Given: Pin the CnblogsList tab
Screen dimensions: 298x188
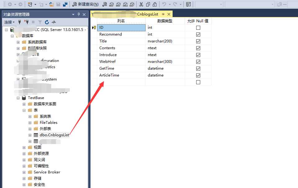Looking at the screenshot, I should click(163, 14).
